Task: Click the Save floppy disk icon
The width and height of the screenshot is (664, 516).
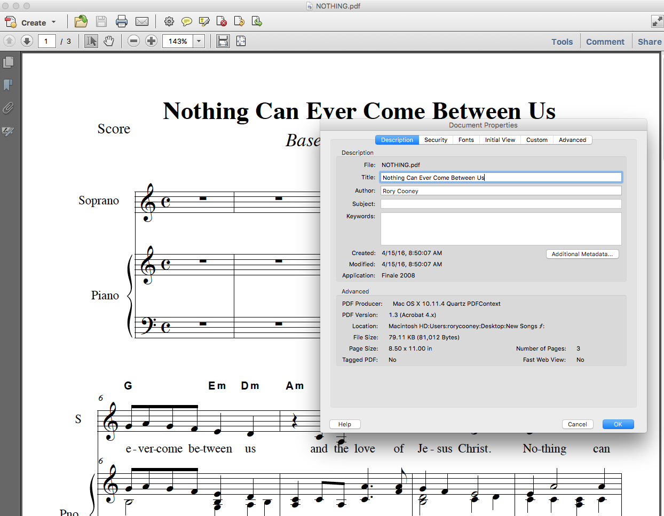Action: (x=101, y=21)
